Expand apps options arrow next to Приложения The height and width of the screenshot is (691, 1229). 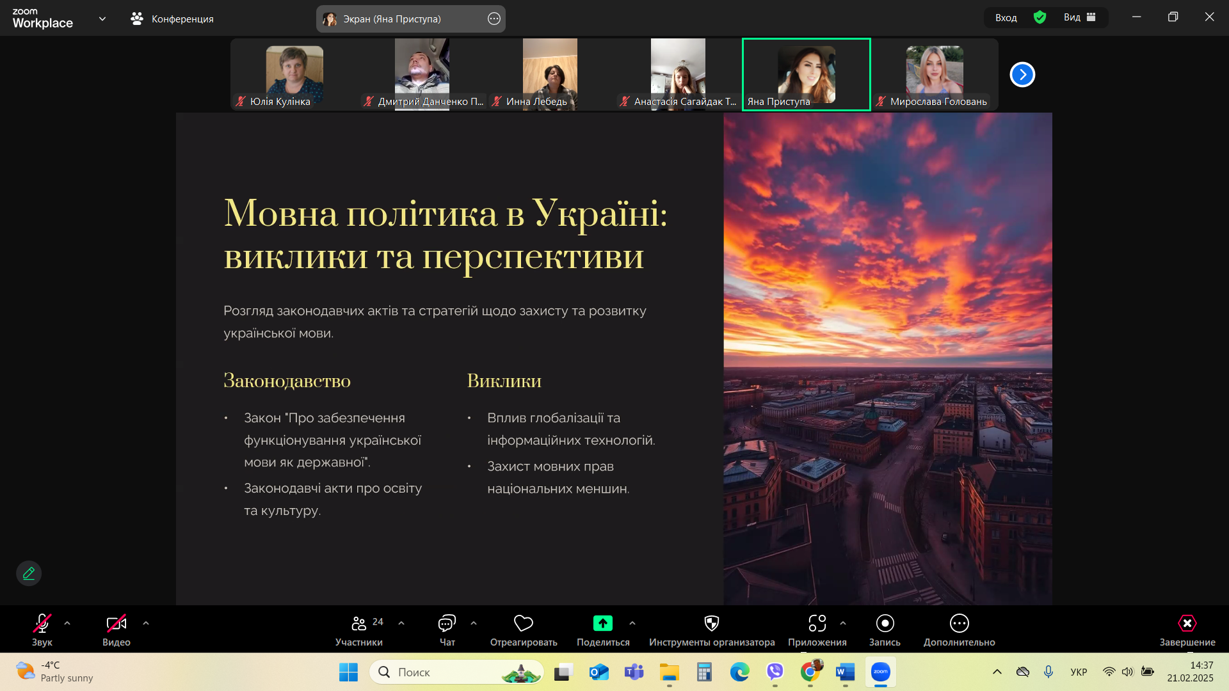click(843, 623)
